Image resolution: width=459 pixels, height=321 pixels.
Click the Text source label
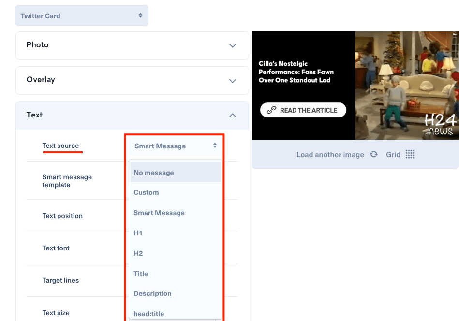[x=60, y=146]
